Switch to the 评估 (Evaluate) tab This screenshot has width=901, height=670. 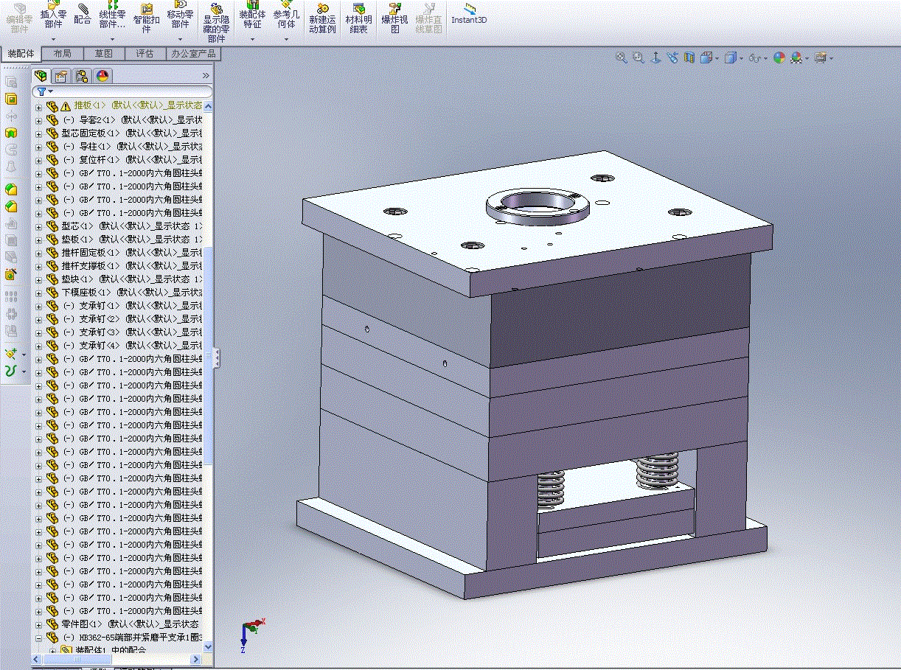(x=145, y=54)
